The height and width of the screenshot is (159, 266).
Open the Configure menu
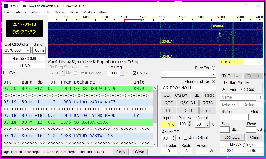coord(19,12)
